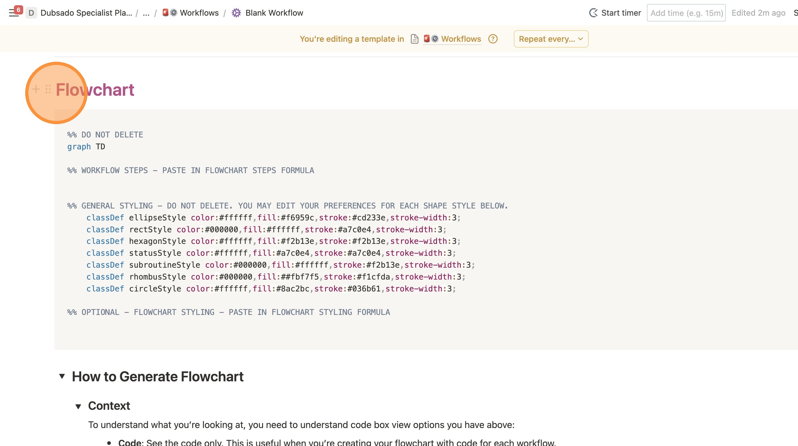Click the OPTIONAL FLOWCHART STYLING comment line

(x=228, y=312)
